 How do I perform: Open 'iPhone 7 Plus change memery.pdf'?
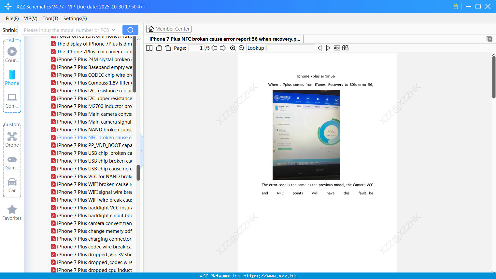point(92,231)
